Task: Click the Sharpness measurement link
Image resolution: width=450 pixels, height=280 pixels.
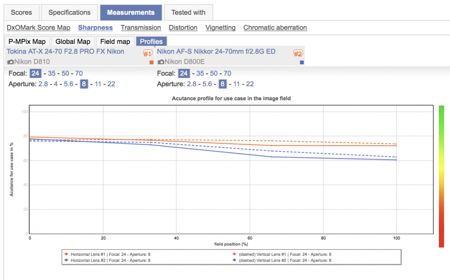Action: (95, 28)
